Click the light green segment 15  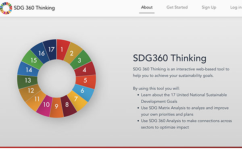click(x=33, y=60)
